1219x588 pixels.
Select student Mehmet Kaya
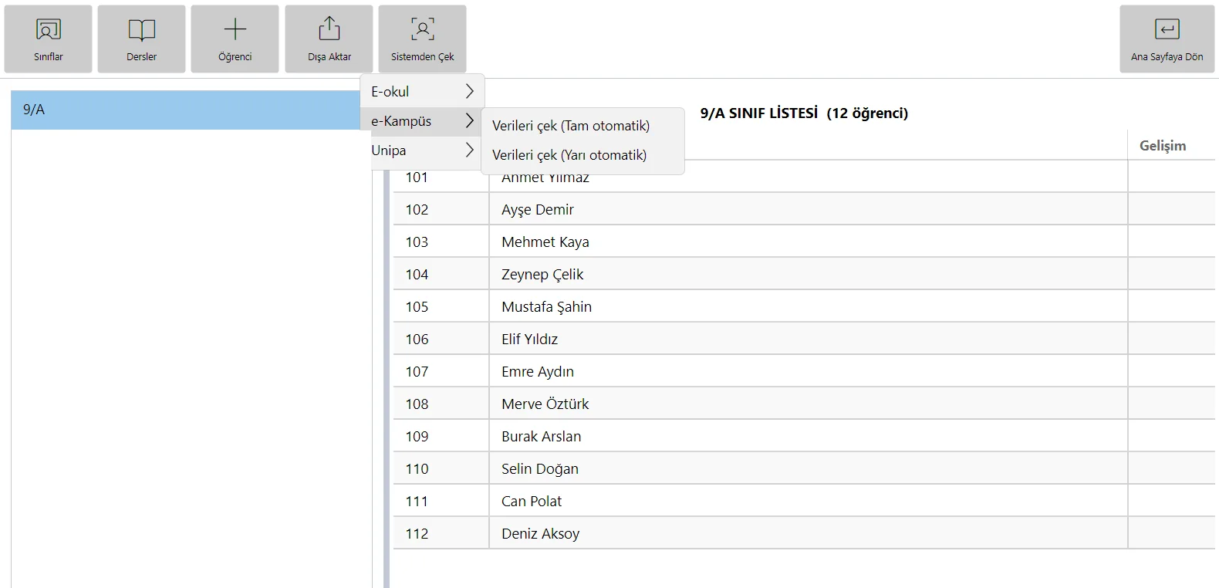point(545,242)
